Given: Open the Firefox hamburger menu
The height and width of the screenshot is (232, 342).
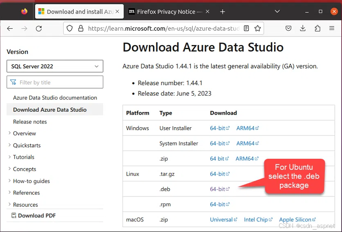Looking at the screenshot, I should point(332,28).
